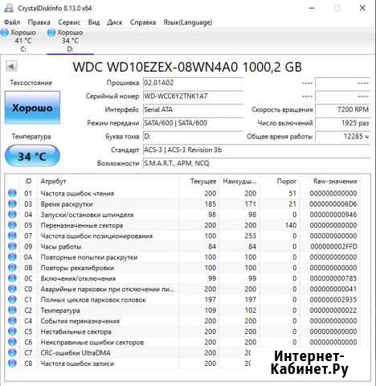
Task: Click the status orb for Температура attribute C2
Action: tap(12, 310)
